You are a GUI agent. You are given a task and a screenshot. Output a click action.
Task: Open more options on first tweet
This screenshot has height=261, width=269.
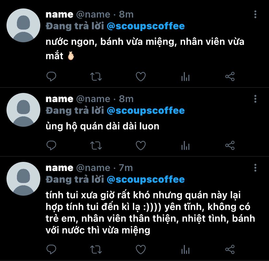(x=255, y=14)
